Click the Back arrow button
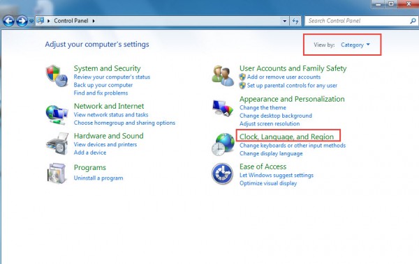 pos(8,21)
